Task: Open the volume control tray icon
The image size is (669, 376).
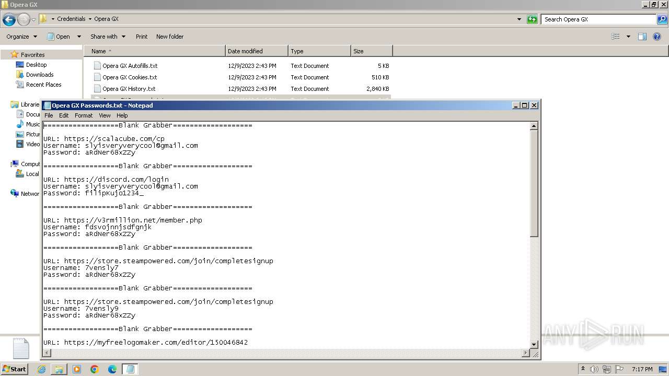Action: 595,369
